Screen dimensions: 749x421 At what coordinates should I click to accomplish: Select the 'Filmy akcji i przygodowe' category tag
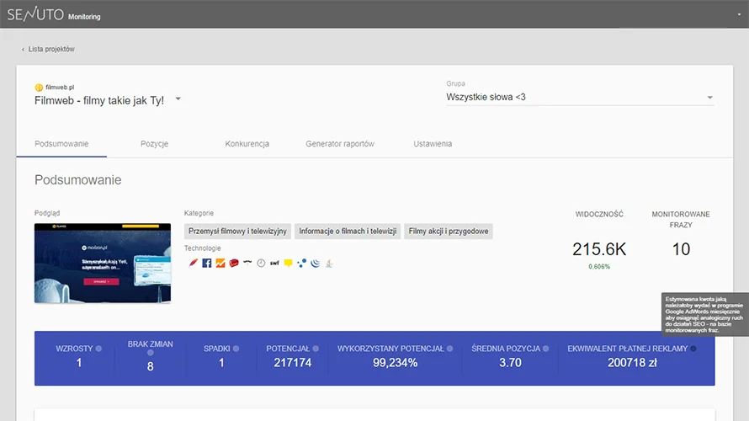[448, 232]
